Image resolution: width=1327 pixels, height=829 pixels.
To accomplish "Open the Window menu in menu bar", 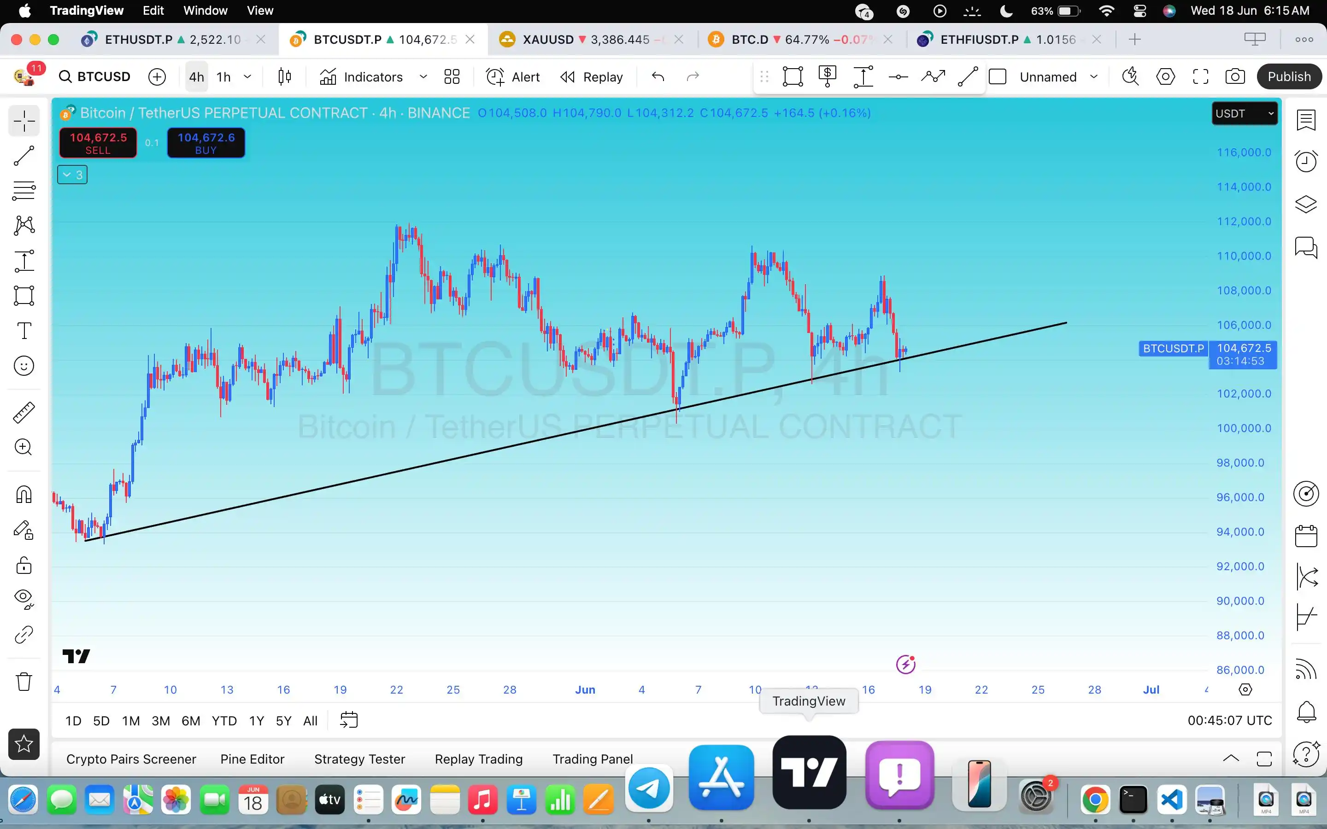I will (x=205, y=11).
